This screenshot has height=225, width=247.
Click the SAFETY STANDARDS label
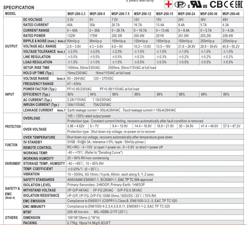[x=39, y=180]
